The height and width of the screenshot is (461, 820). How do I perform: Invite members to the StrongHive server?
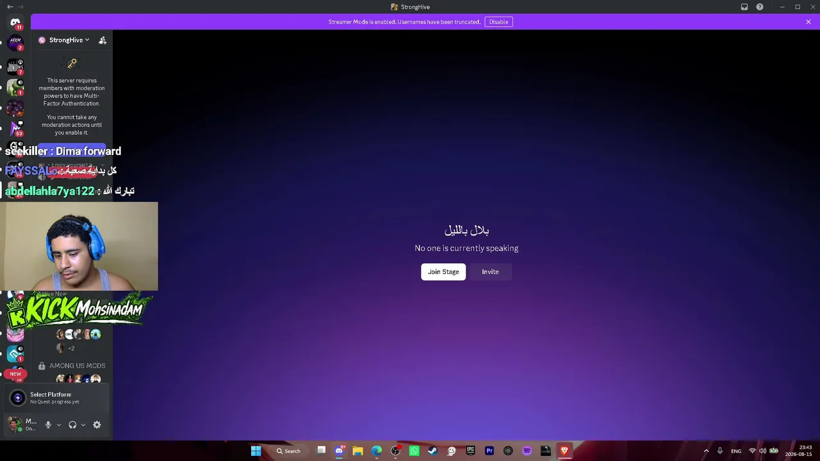[x=102, y=40]
